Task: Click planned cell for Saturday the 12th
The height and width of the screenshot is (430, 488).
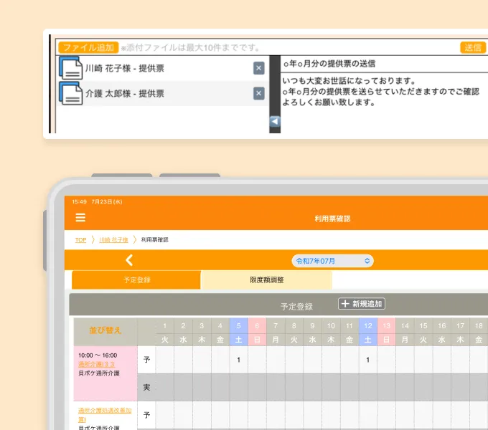Action: pos(367,360)
